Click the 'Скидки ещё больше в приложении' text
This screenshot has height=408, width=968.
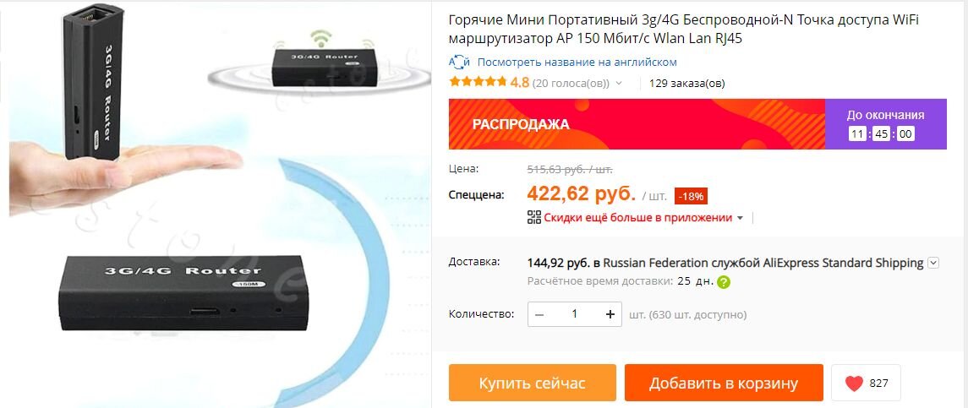(637, 218)
